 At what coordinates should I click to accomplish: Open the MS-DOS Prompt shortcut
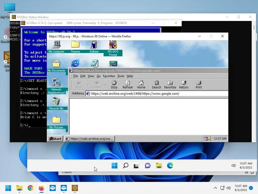[113, 48]
